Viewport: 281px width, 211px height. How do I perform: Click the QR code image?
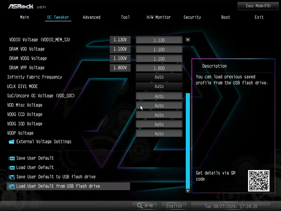pyautogui.click(x=258, y=181)
